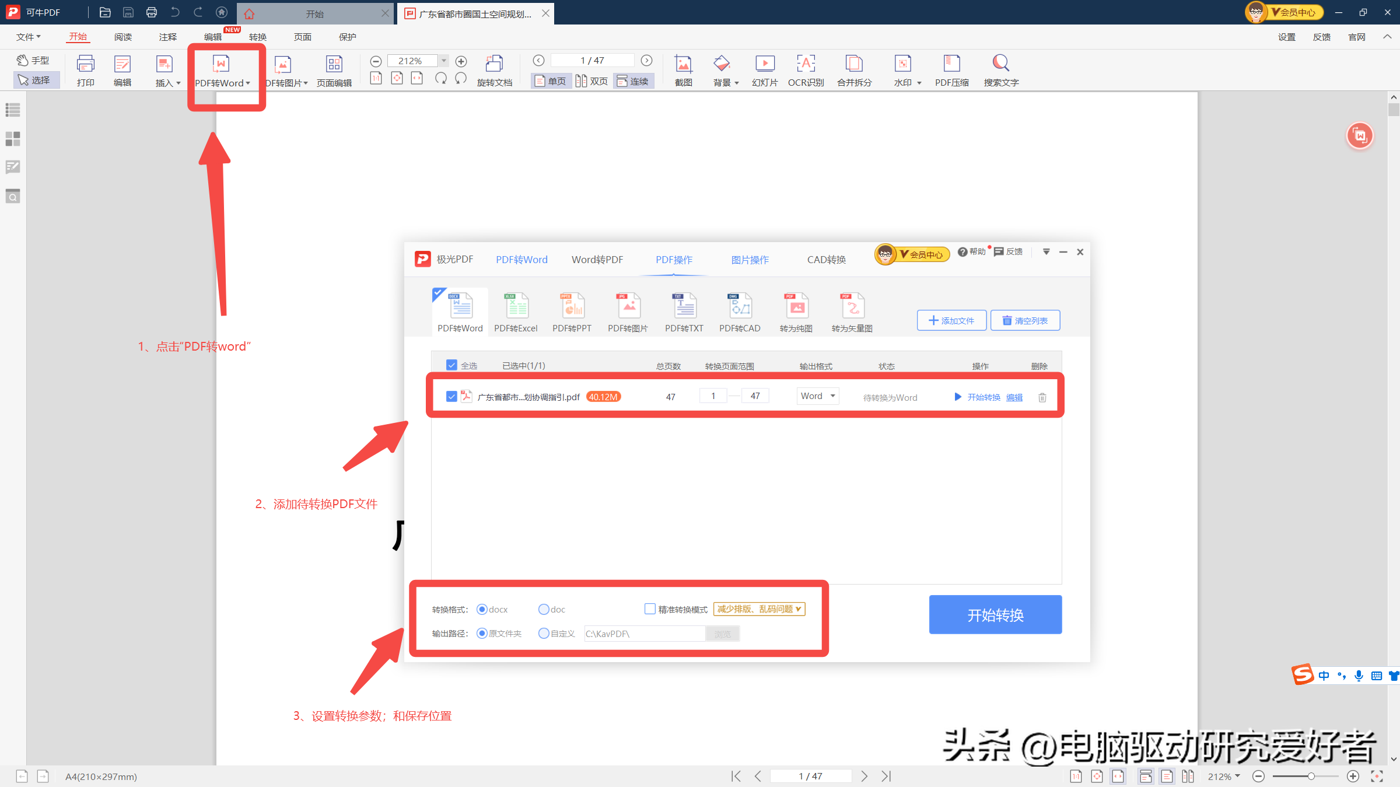Select the doc format radio button
The width and height of the screenshot is (1400, 787).
[544, 609]
